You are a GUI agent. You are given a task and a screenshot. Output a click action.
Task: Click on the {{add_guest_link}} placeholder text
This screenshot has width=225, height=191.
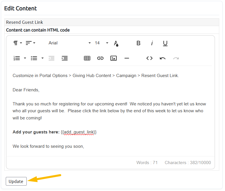tap(79, 132)
